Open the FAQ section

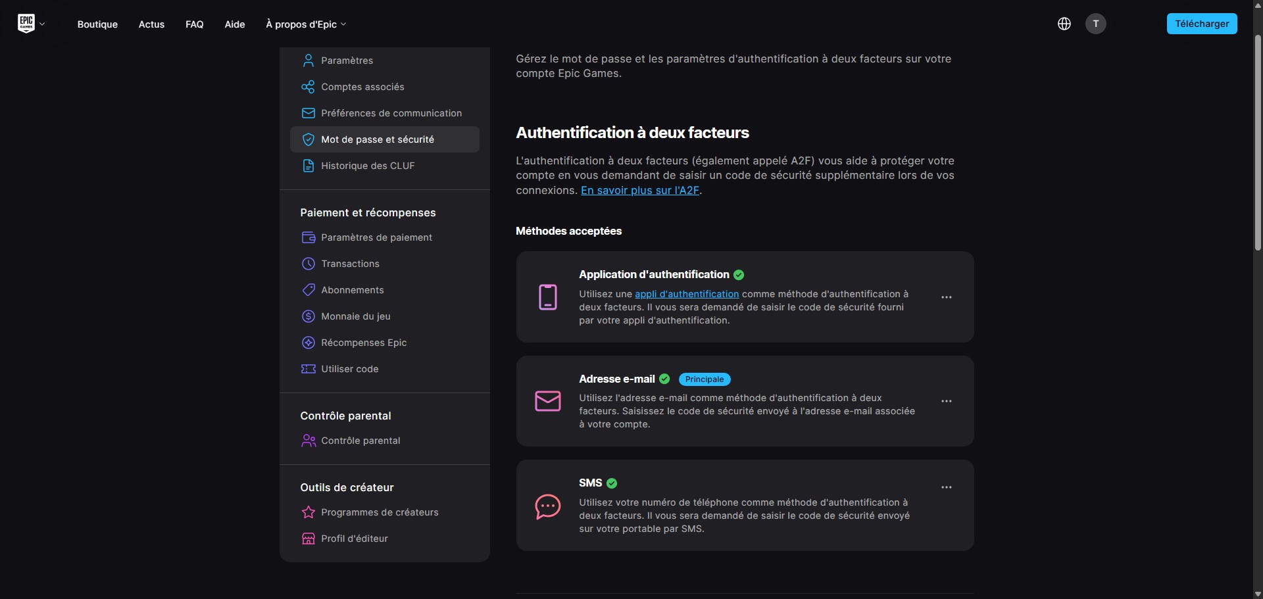[x=194, y=24]
